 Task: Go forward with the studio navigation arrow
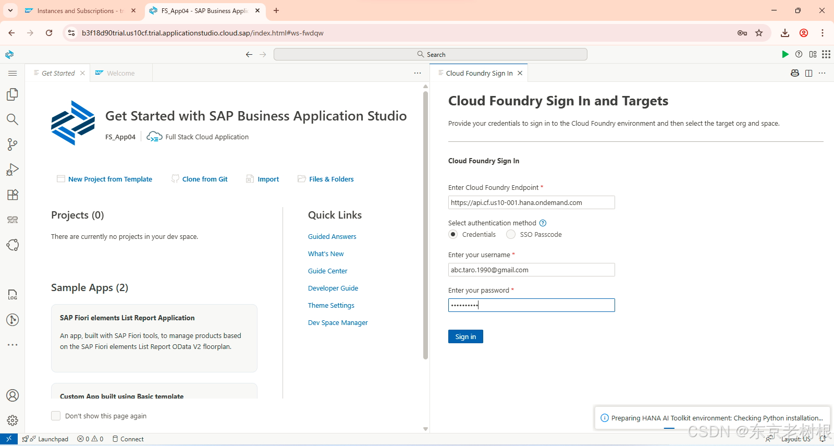click(263, 54)
